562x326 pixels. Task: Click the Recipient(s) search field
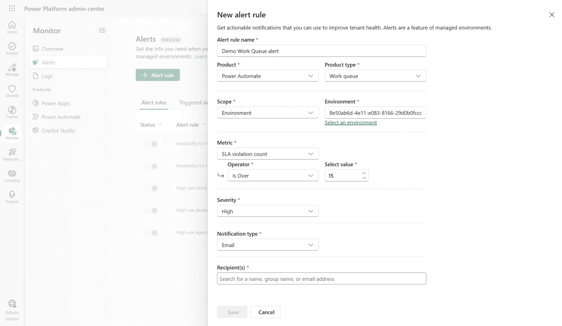coord(321,279)
